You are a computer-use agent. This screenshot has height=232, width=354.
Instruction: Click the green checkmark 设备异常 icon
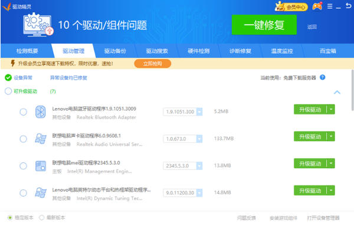[x=8, y=78]
